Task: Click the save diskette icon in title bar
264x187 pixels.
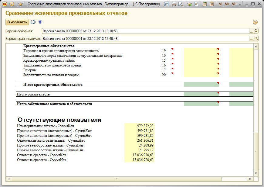Action: pyautogui.click(x=167, y=4)
